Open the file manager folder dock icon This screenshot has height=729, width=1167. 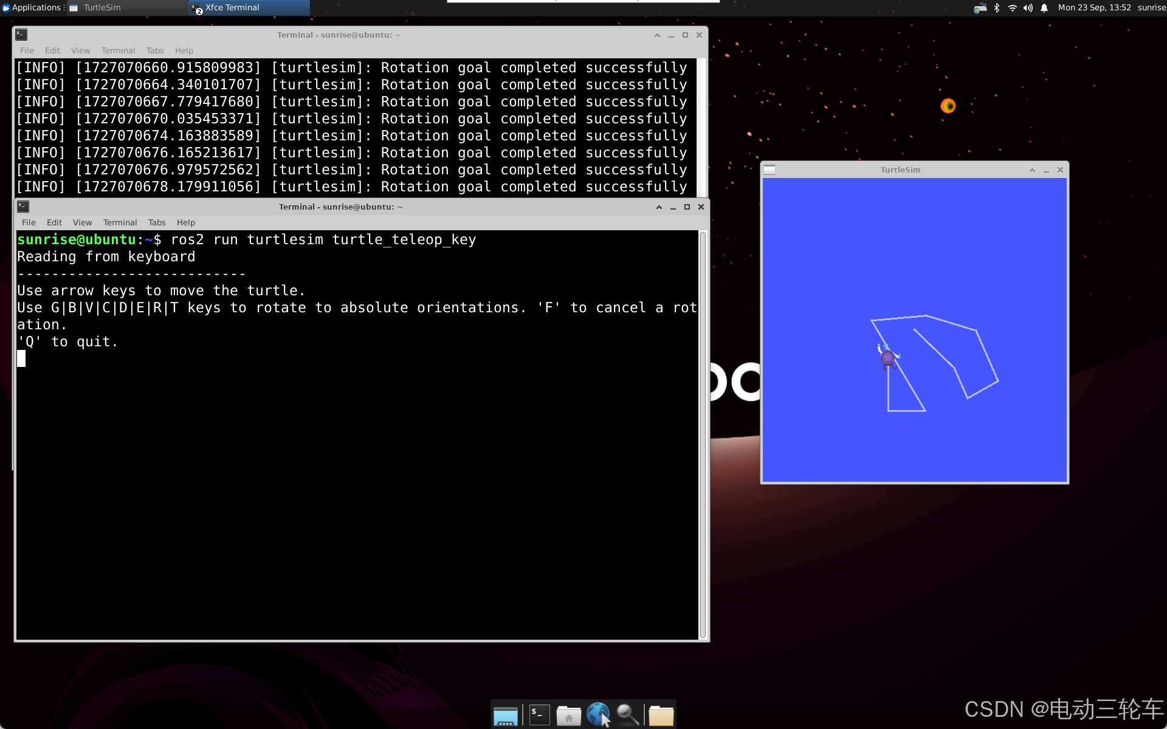point(661,716)
